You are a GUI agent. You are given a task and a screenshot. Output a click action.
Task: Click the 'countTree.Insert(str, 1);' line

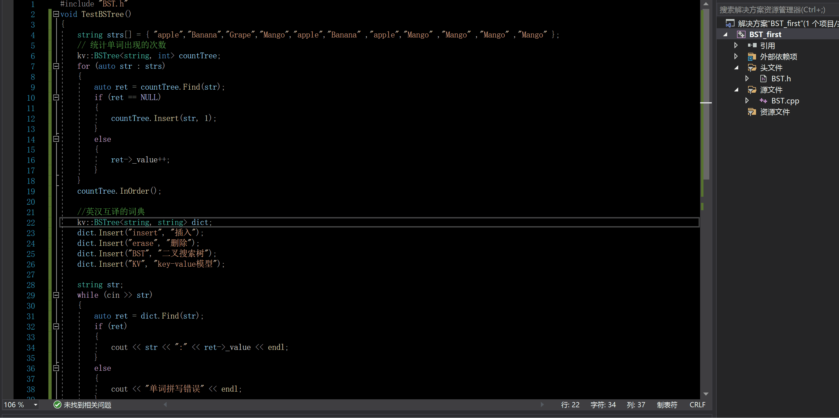(x=163, y=118)
